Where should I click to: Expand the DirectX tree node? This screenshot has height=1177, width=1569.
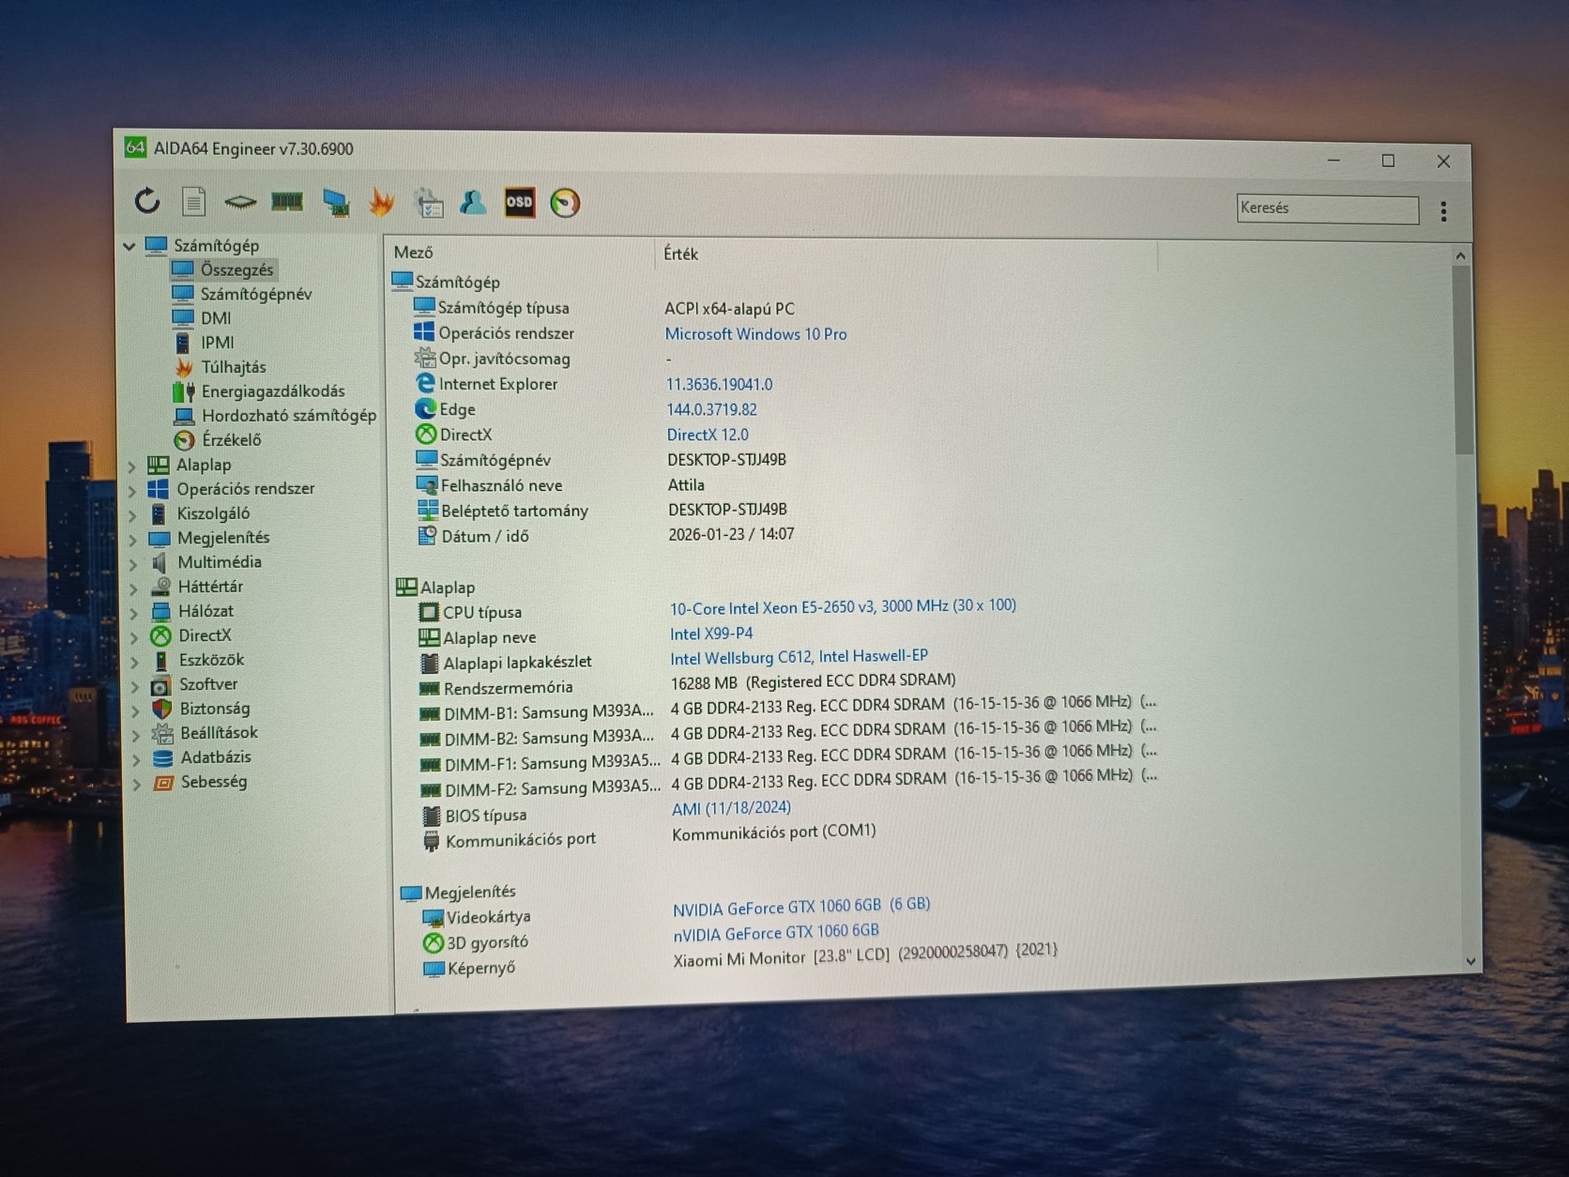(x=134, y=636)
